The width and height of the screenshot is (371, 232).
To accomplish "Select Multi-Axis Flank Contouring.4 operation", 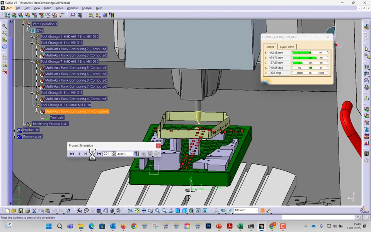I will pyautogui.click(x=76, y=99).
